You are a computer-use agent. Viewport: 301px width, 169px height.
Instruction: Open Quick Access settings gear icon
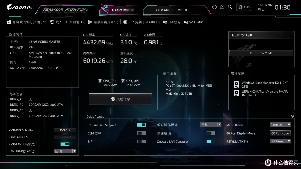point(292,116)
